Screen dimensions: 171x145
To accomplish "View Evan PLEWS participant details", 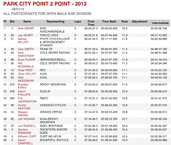I will (26, 60).
